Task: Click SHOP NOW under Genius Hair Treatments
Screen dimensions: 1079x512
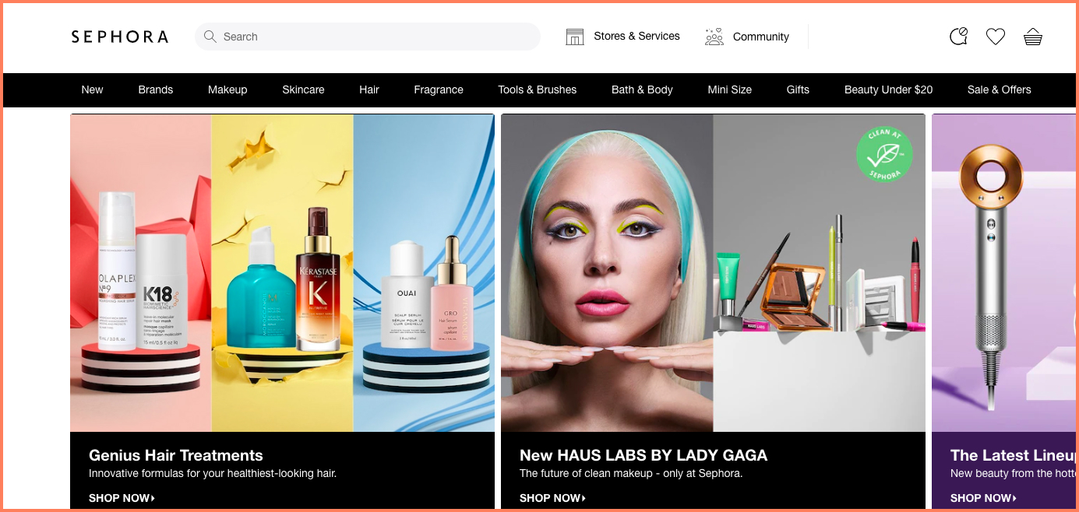Action: [122, 498]
